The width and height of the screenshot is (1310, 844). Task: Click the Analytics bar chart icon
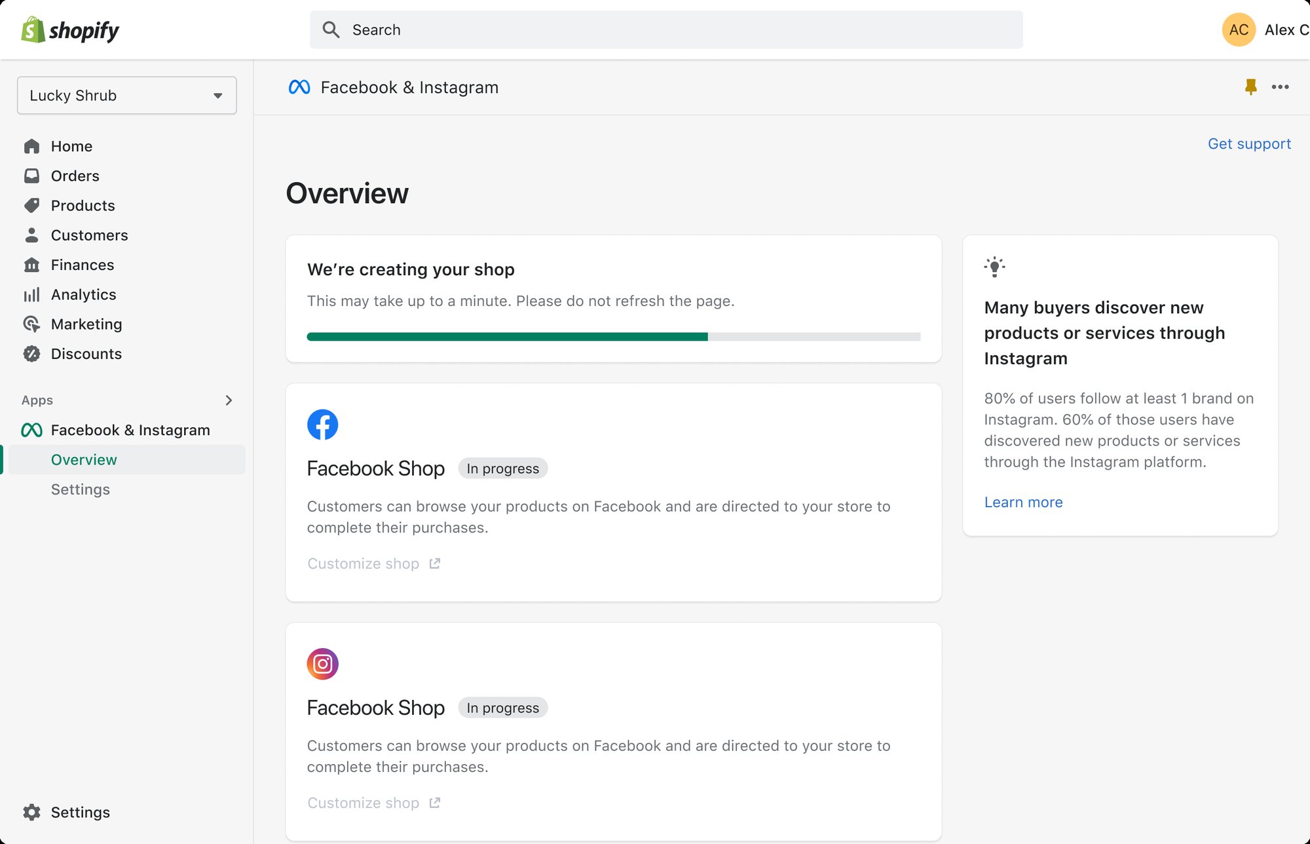click(31, 294)
